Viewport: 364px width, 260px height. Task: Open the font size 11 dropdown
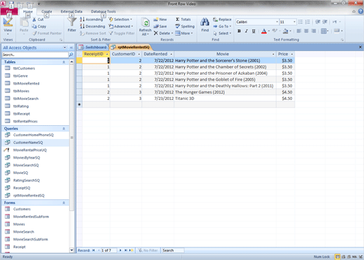[x=294, y=22]
